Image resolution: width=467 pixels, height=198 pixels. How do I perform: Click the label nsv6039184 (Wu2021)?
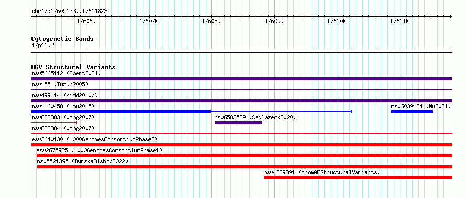click(421, 106)
